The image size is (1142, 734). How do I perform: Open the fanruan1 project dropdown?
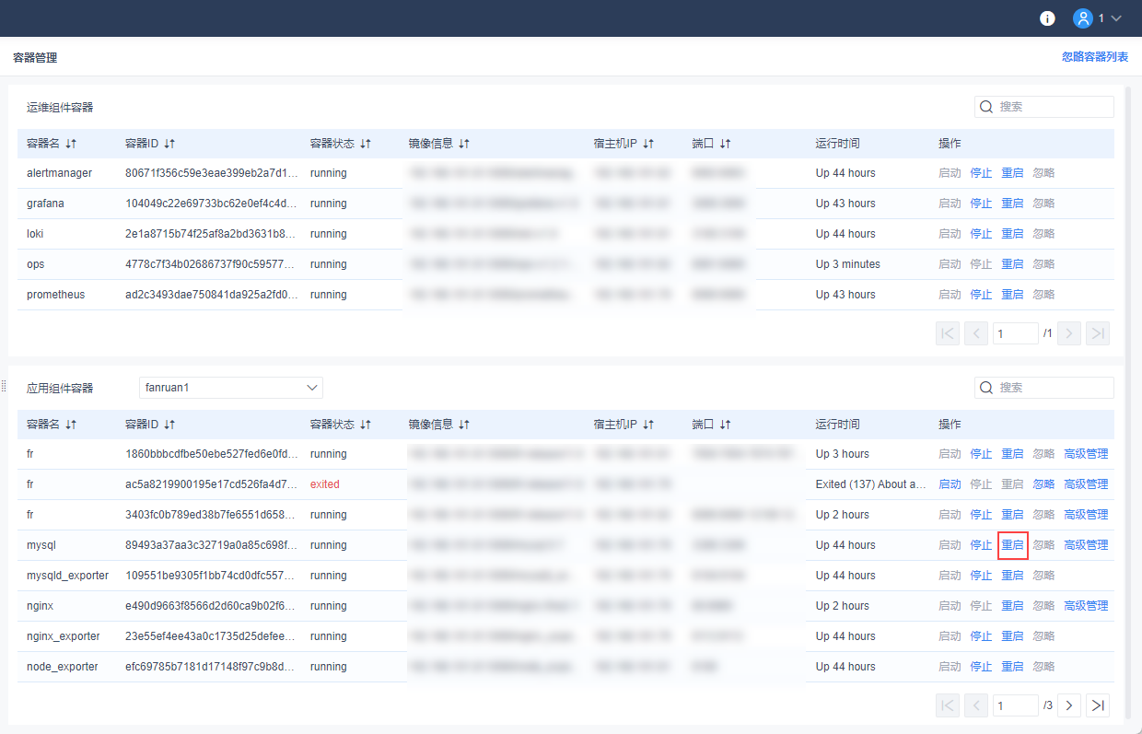[x=231, y=388]
